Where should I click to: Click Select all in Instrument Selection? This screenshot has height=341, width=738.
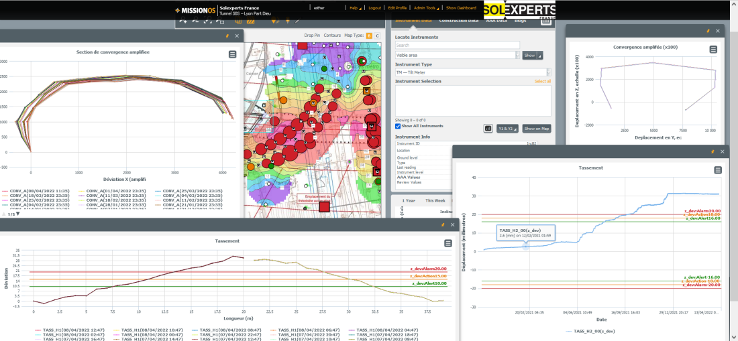[543, 81]
